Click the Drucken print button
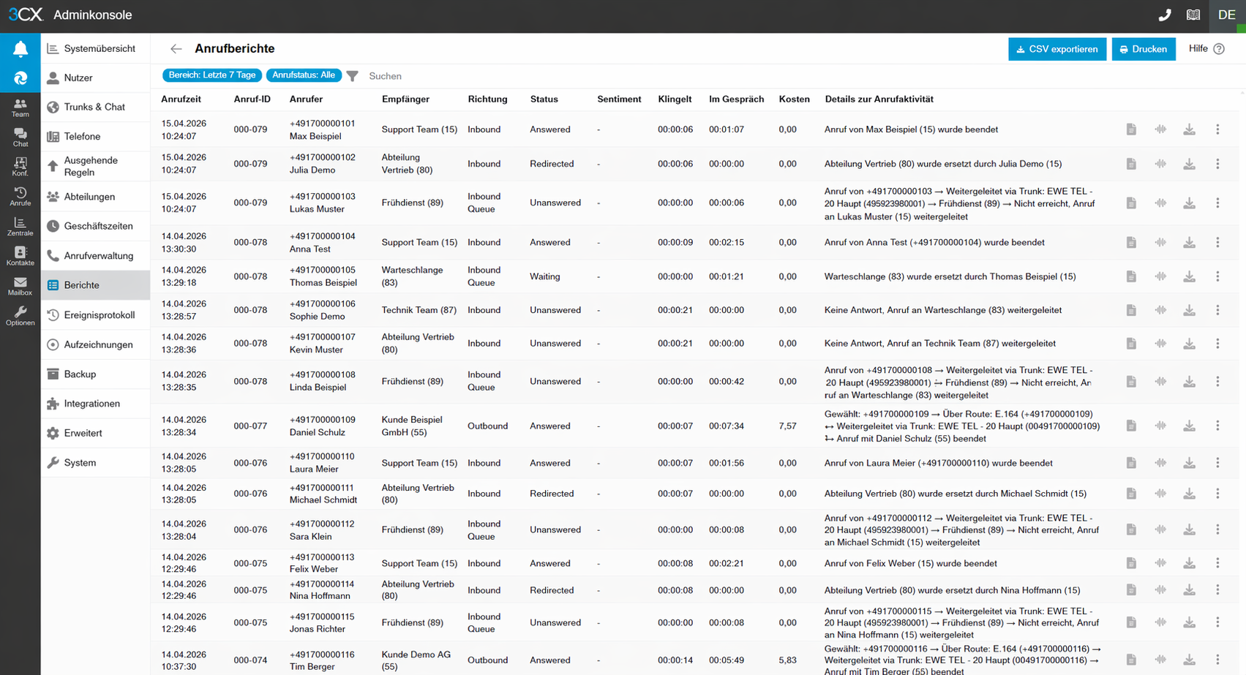The image size is (1246, 675). (x=1143, y=49)
